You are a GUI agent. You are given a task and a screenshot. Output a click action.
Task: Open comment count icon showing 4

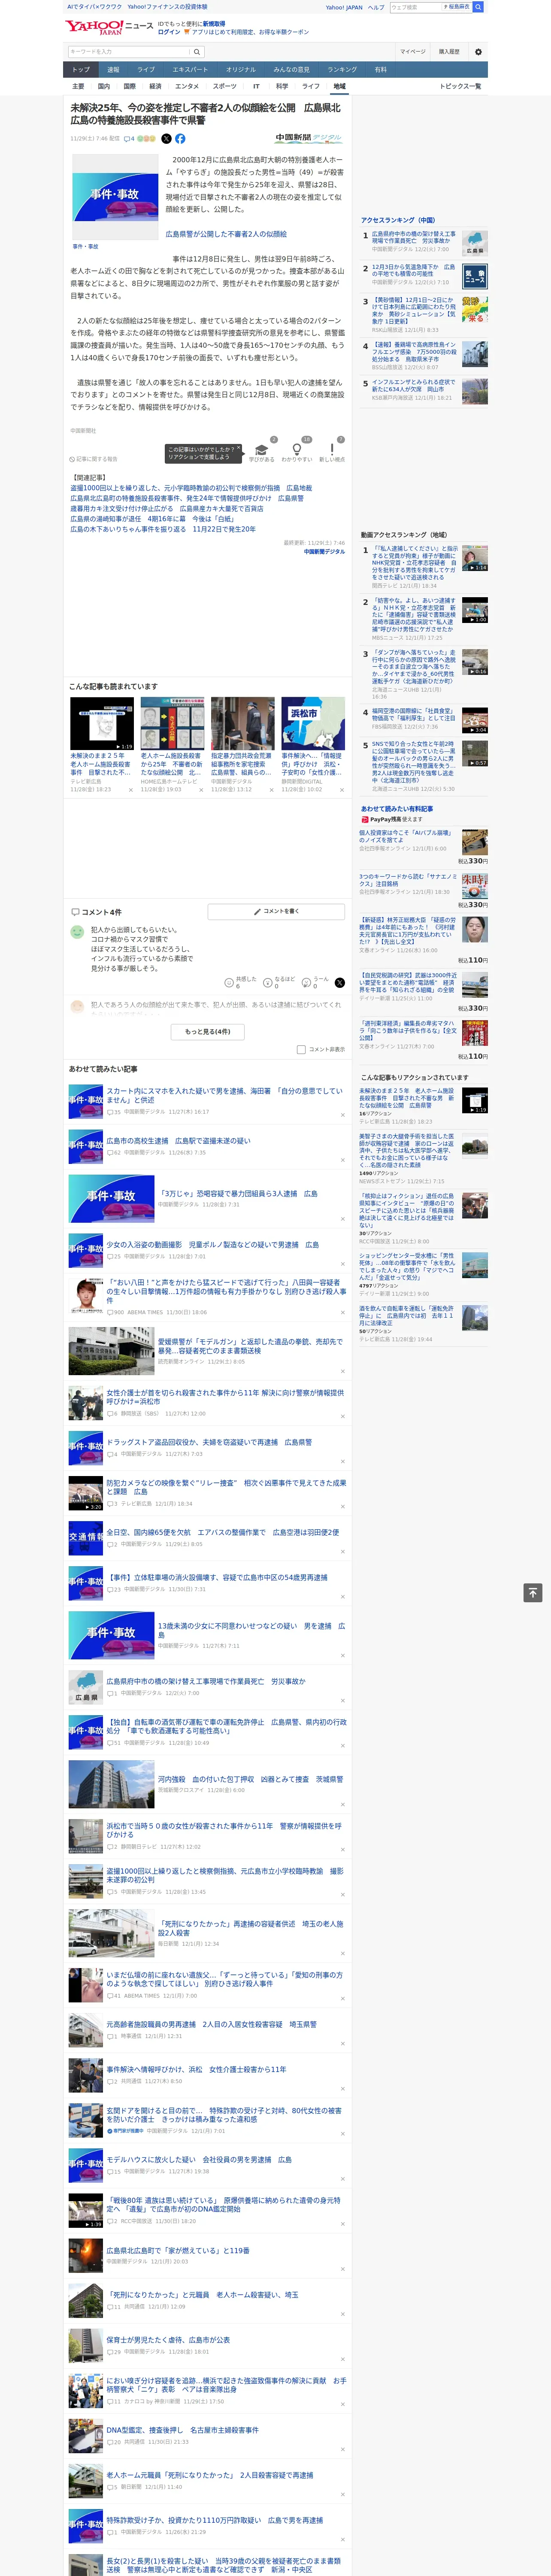click(x=129, y=139)
